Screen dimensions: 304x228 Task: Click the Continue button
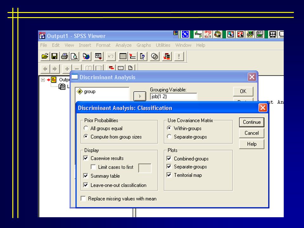coord(252,122)
